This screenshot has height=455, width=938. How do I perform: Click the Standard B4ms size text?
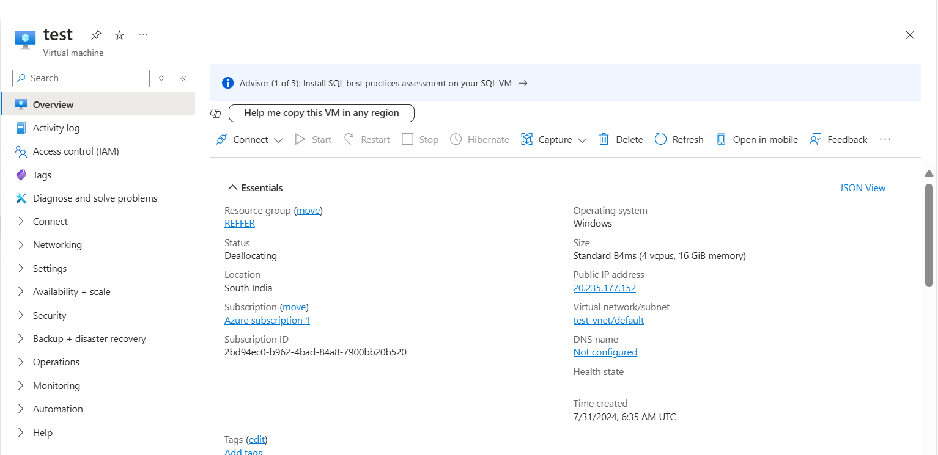[659, 255]
